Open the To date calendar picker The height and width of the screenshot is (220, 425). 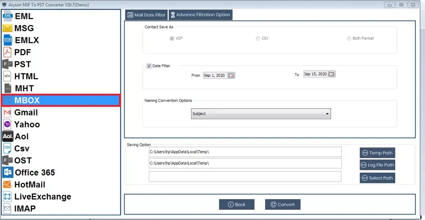[x=332, y=74]
